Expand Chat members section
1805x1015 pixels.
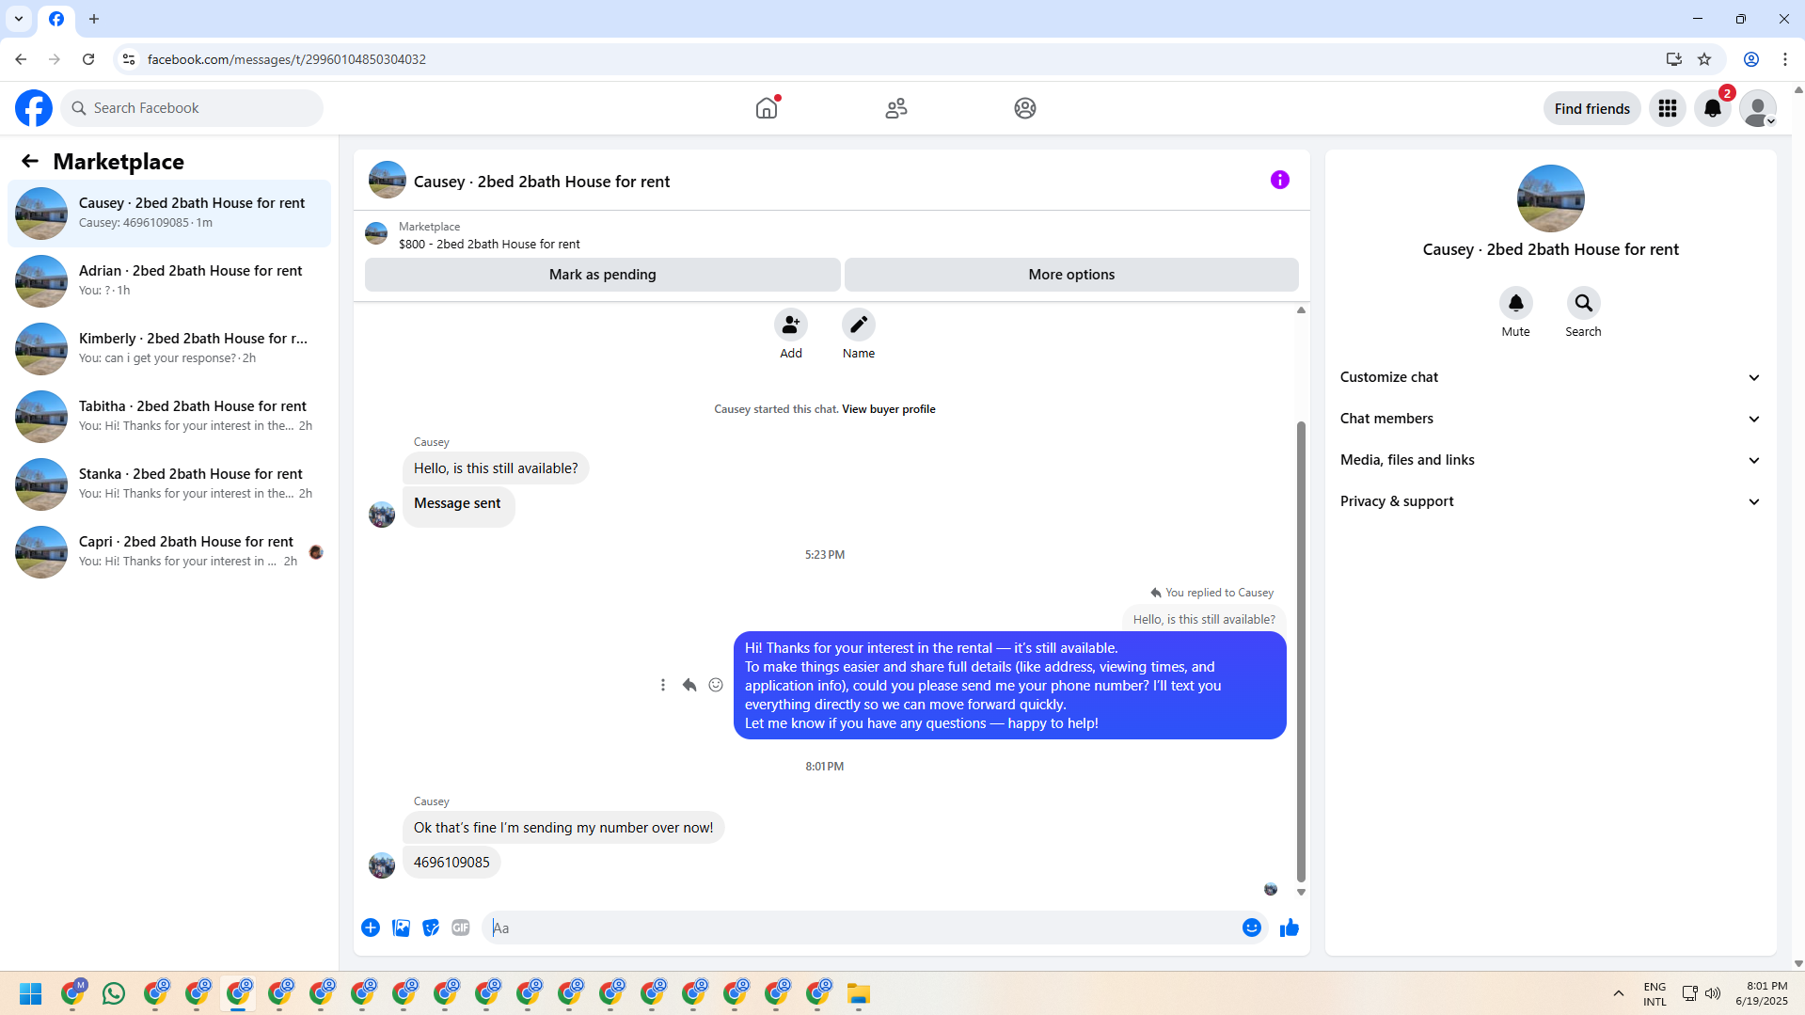(x=1550, y=419)
